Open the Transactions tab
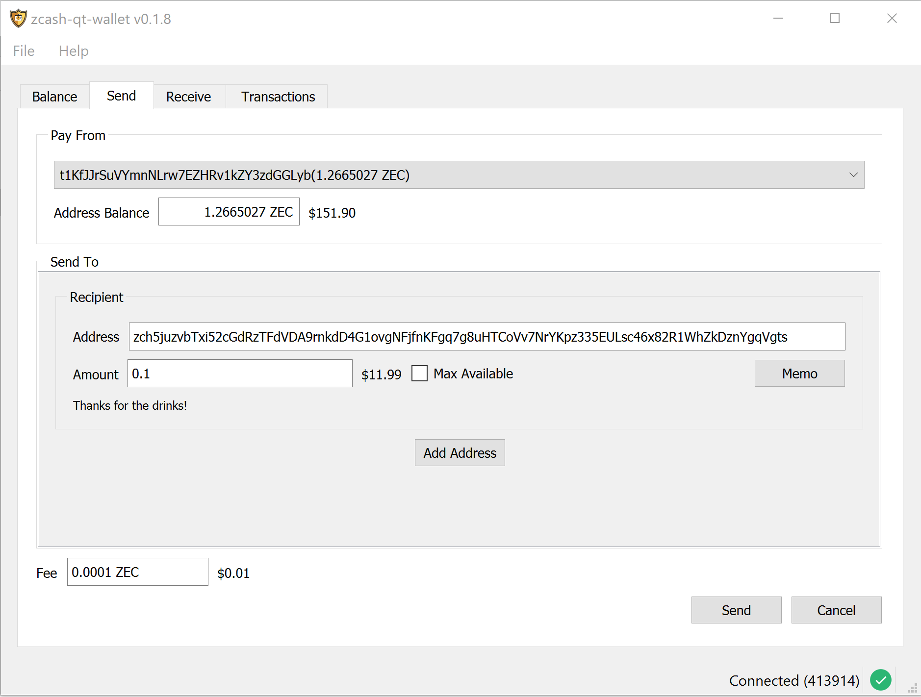 tap(278, 97)
